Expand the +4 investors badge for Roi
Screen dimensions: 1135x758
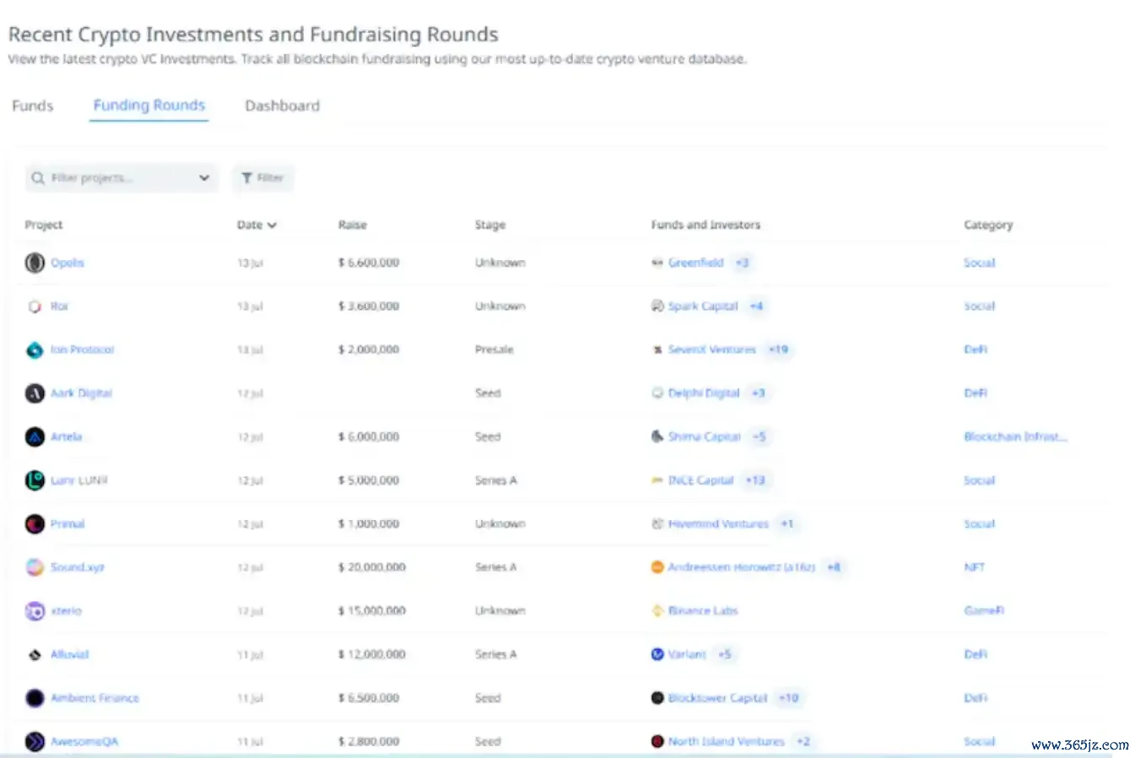point(756,306)
